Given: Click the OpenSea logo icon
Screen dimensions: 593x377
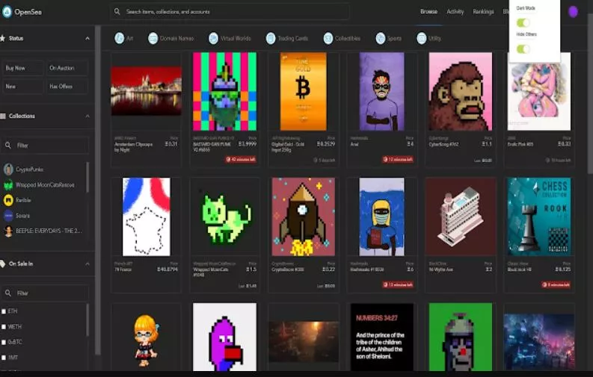Looking at the screenshot, I should [x=8, y=11].
